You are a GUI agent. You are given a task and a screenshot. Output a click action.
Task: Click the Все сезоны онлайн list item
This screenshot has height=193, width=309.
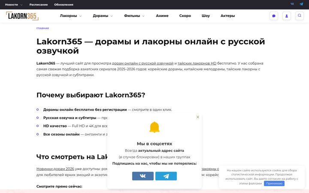(61, 134)
